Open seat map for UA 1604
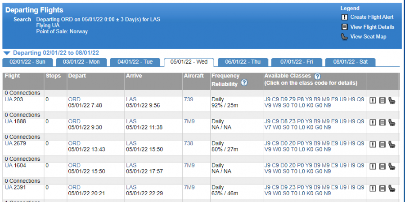405x202 pixels. click(x=392, y=167)
